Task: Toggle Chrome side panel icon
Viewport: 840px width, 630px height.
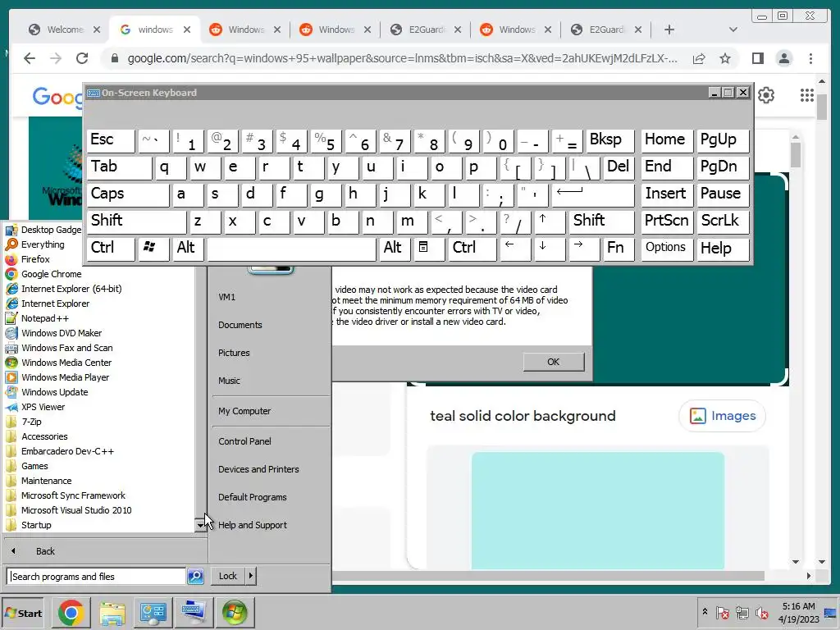Action: [x=757, y=58]
